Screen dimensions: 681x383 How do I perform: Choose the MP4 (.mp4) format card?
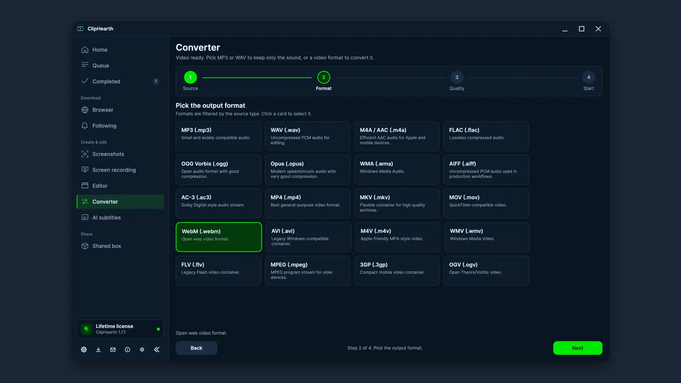(x=308, y=203)
